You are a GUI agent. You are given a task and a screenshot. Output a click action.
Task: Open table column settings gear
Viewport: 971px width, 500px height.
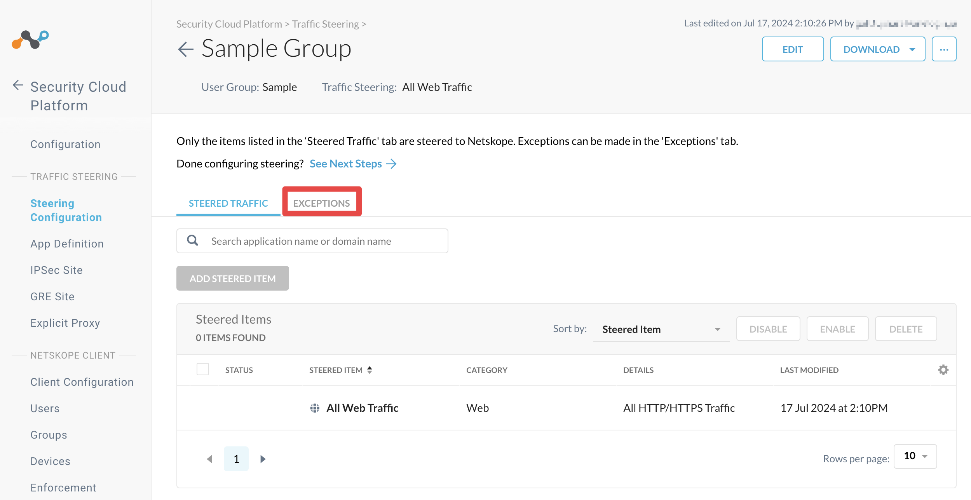943,369
